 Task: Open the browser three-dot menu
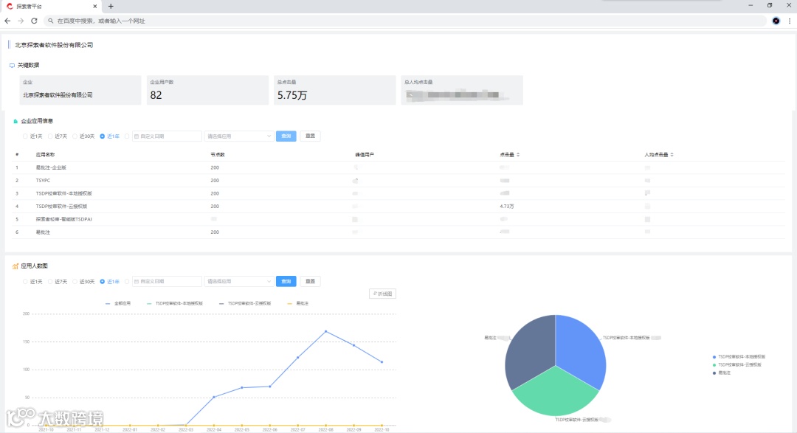click(790, 21)
